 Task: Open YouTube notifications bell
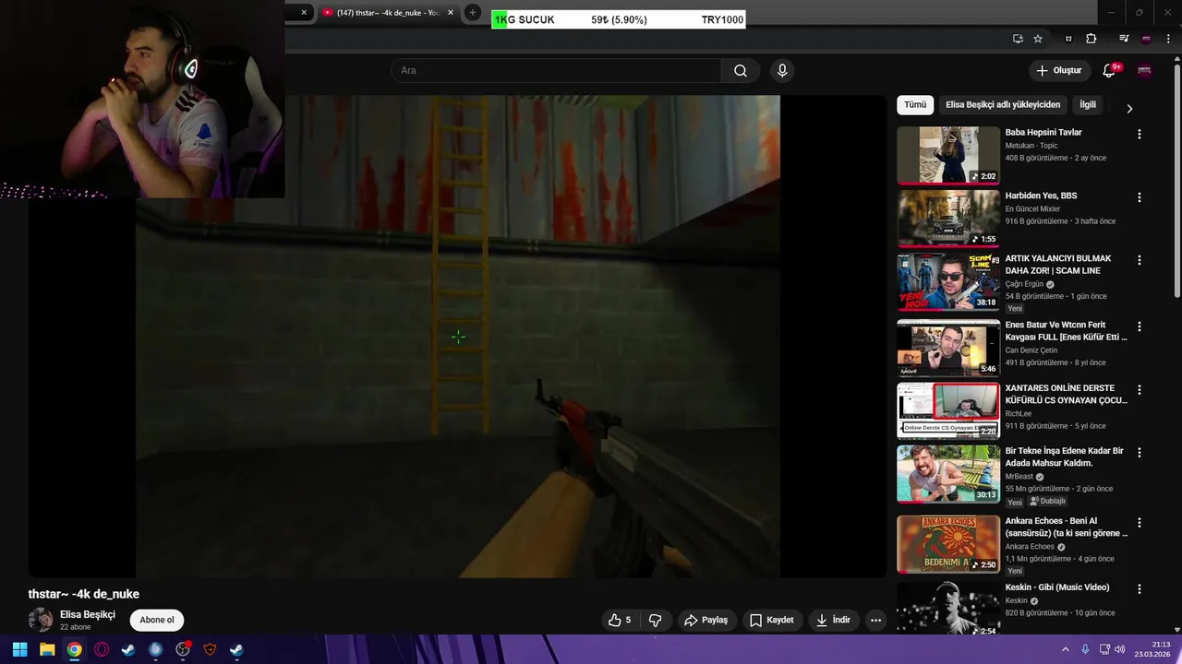(x=1109, y=71)
